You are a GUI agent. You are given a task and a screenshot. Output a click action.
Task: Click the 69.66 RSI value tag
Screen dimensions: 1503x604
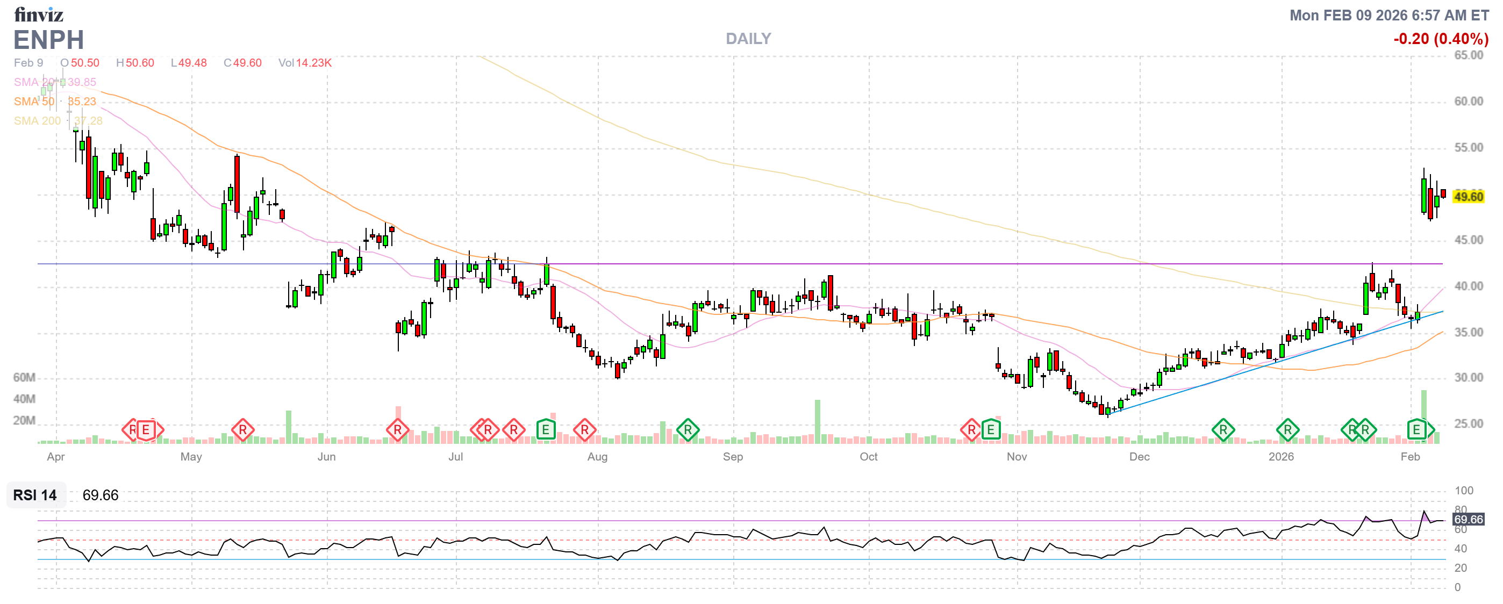pos(1468,519)
